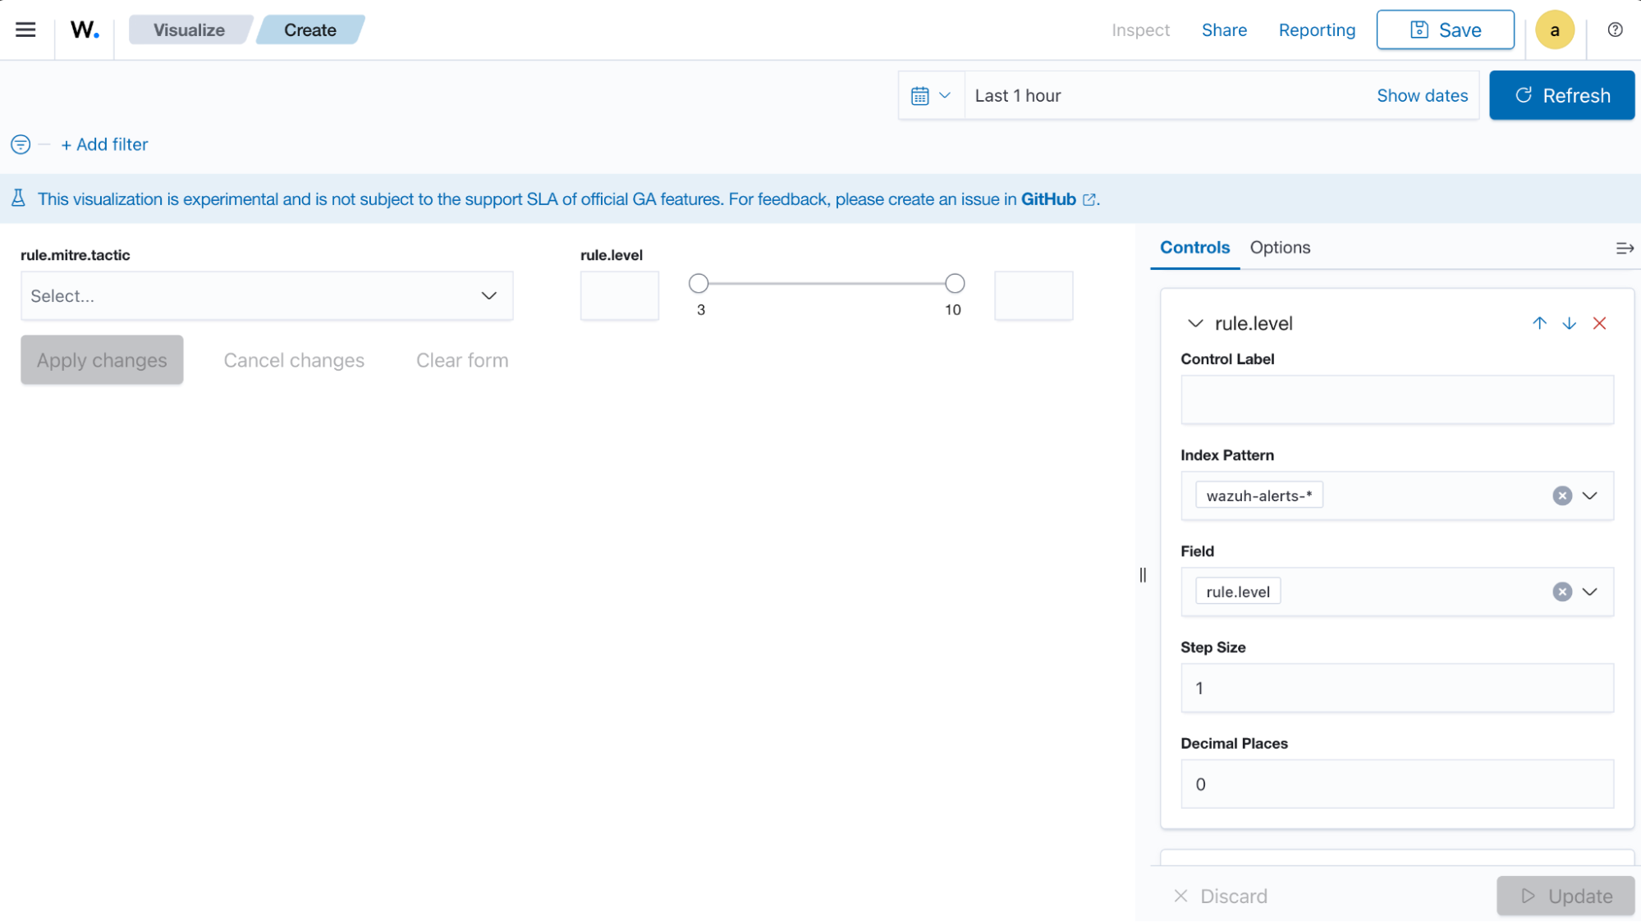Move rule.level control down with arrow icon
Image resolution: width=1641 pixels, height=922 pixels.
(1569, 323)
